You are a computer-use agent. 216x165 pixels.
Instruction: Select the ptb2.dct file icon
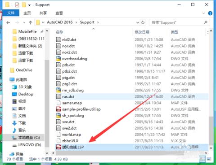58,71
